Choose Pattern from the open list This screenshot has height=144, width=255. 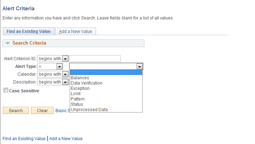[x=78, y=99]
